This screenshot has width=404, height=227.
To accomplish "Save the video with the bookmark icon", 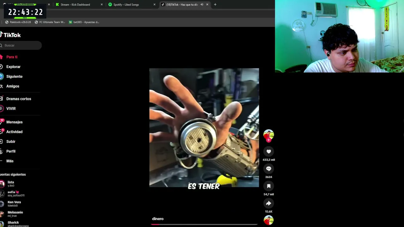I will (x=269, y=186).
